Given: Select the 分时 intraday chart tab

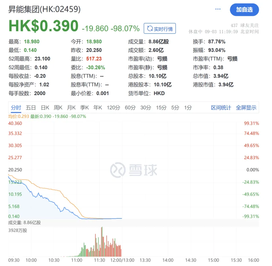Looking at the screenshot, I should click(x=16, y=108).
